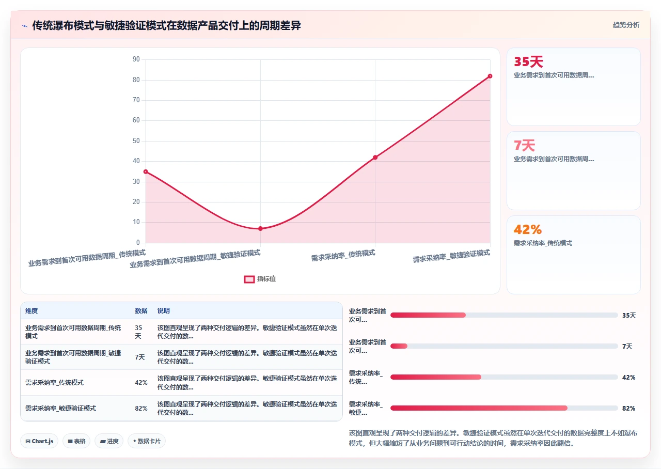
Task: Select the 表格 tag chip
Action: tap(76, 441)
